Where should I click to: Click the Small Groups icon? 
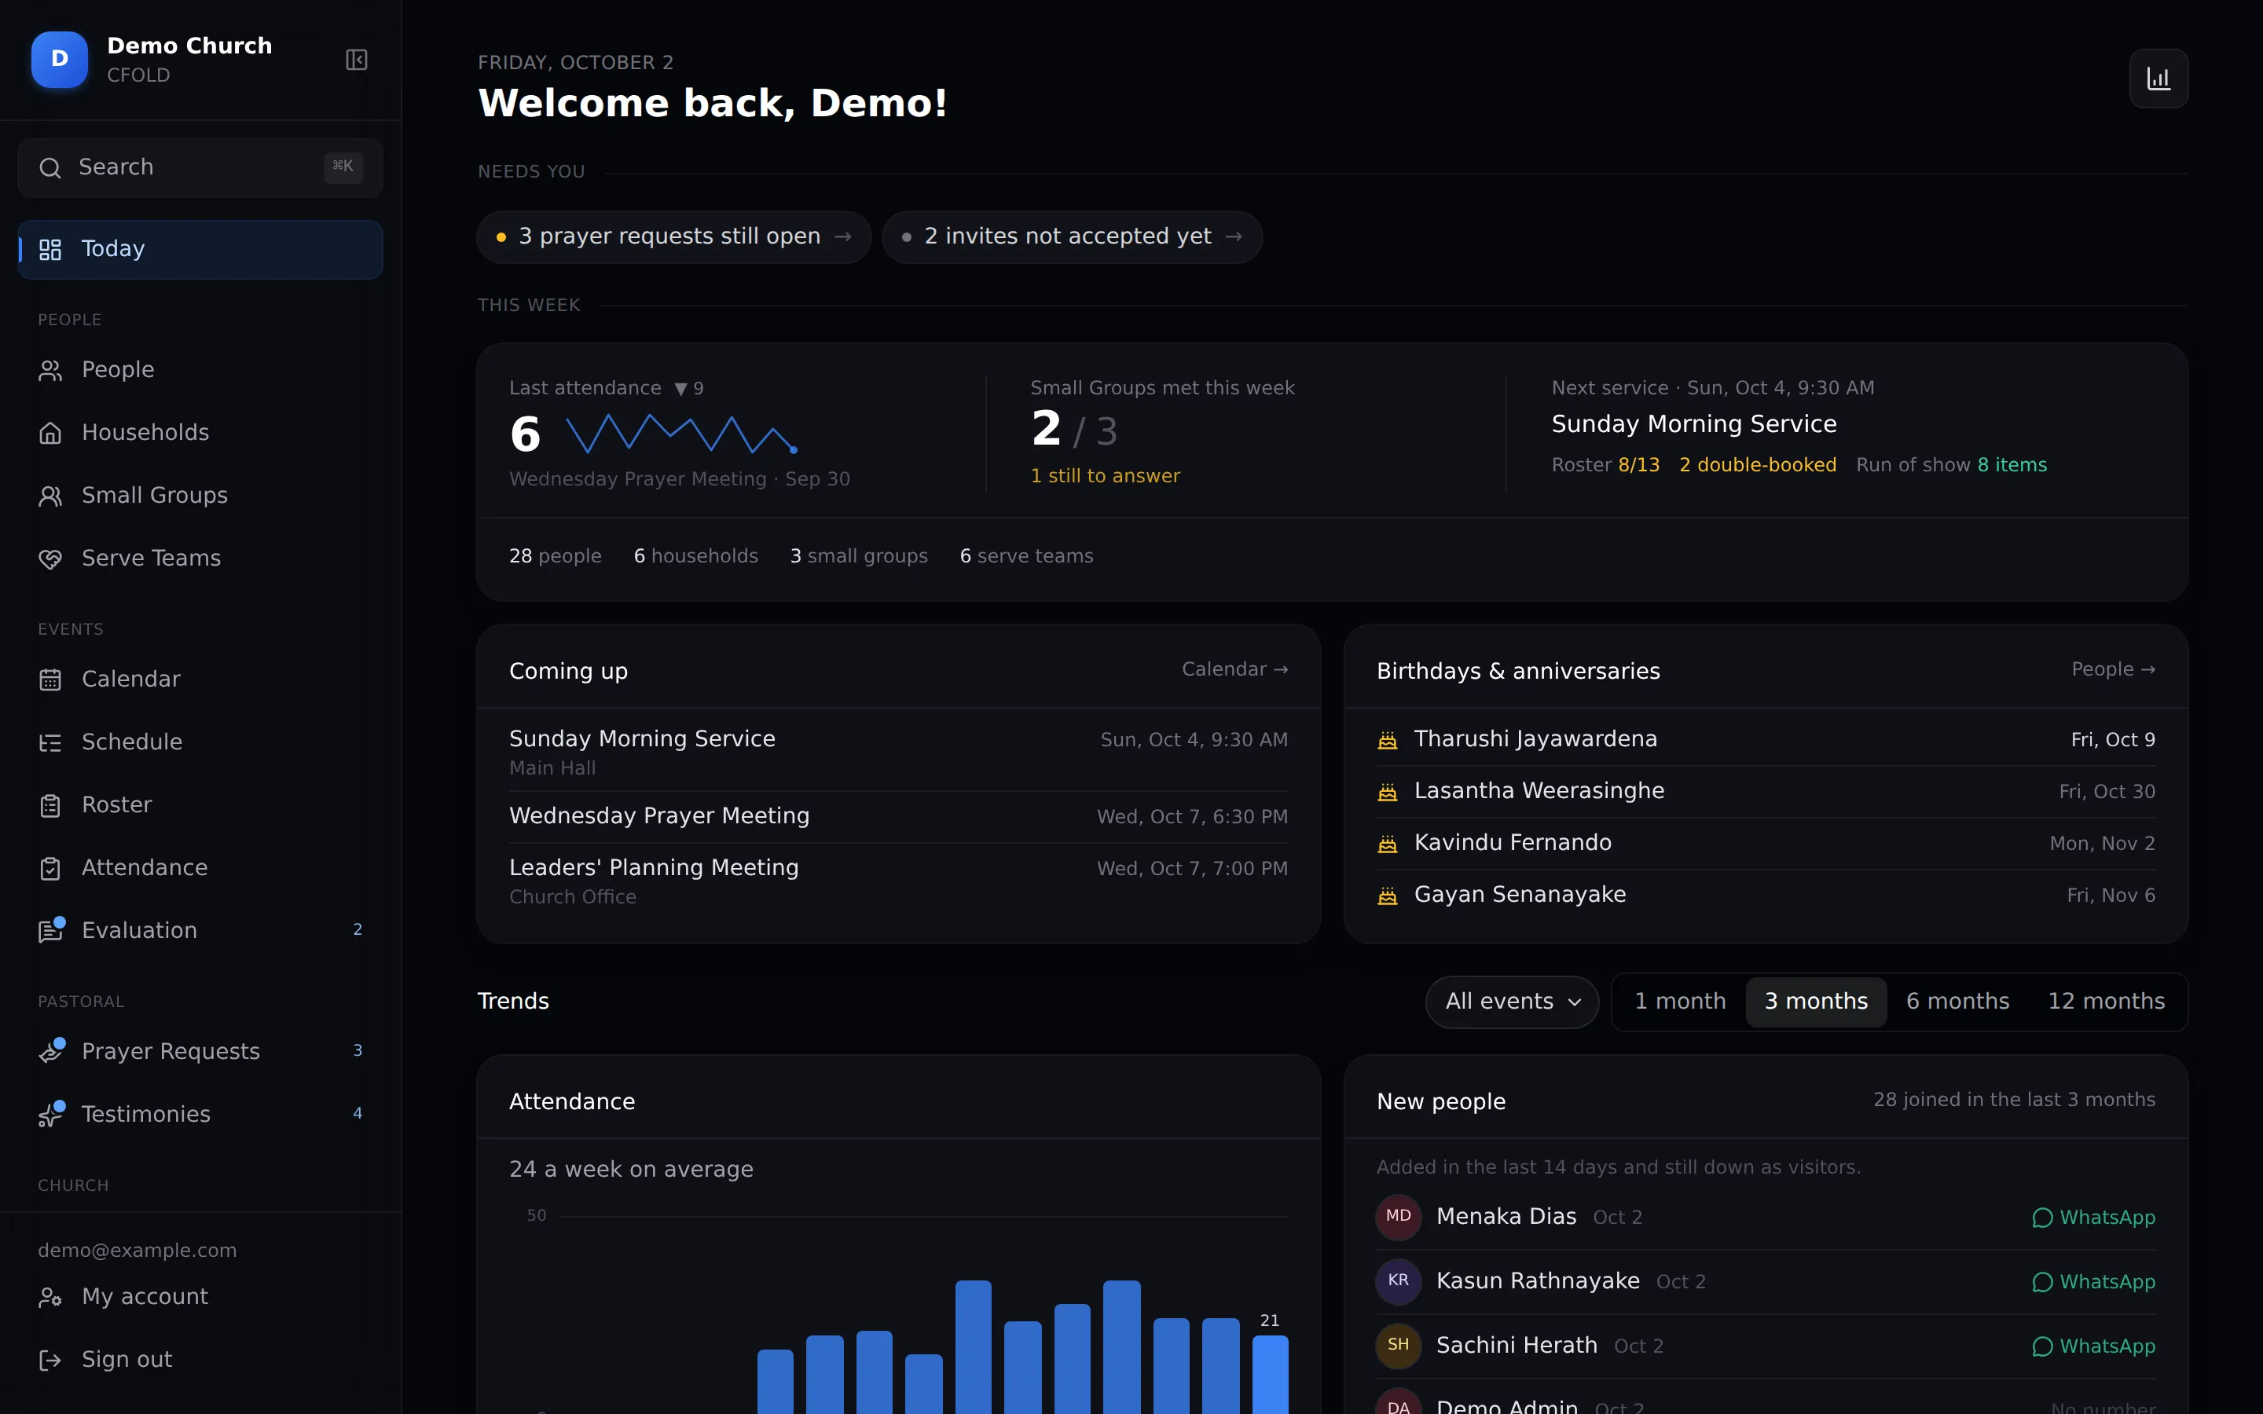tap(50, 496)
